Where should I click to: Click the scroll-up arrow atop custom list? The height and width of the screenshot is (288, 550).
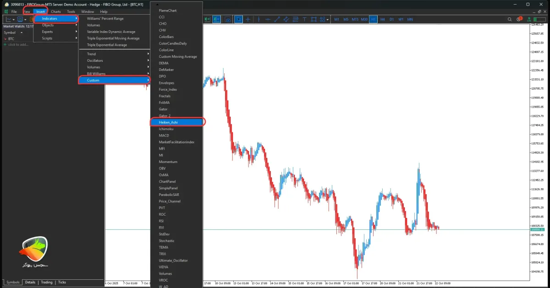click(158, 4)
